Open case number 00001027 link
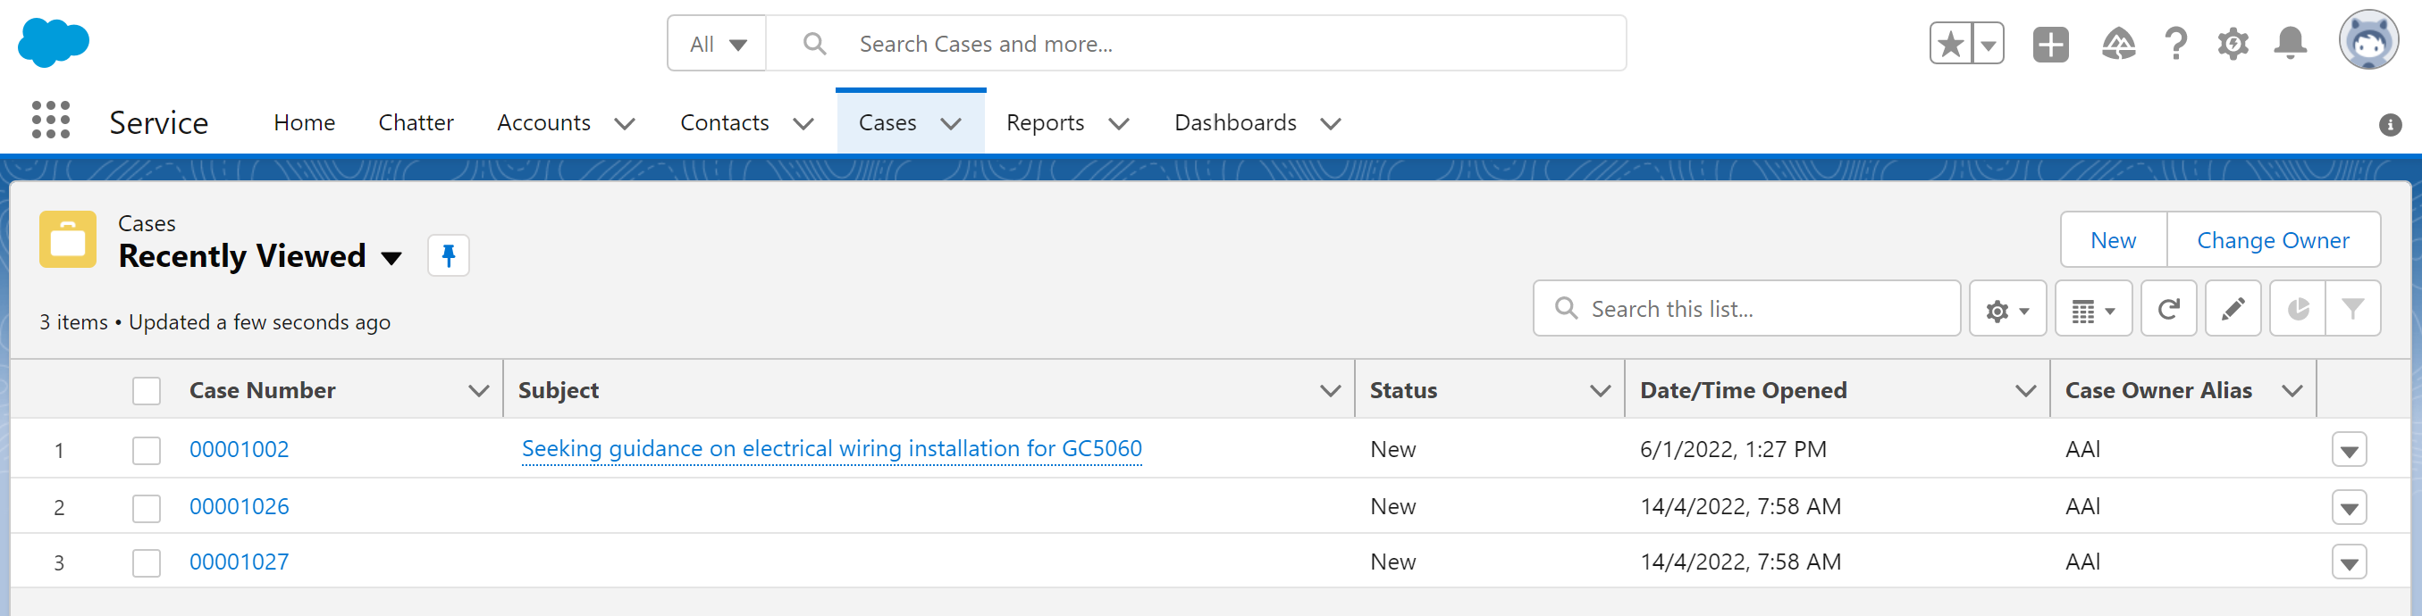The height and width of the screenshot is (616, 2422). [x=239, y=562]
